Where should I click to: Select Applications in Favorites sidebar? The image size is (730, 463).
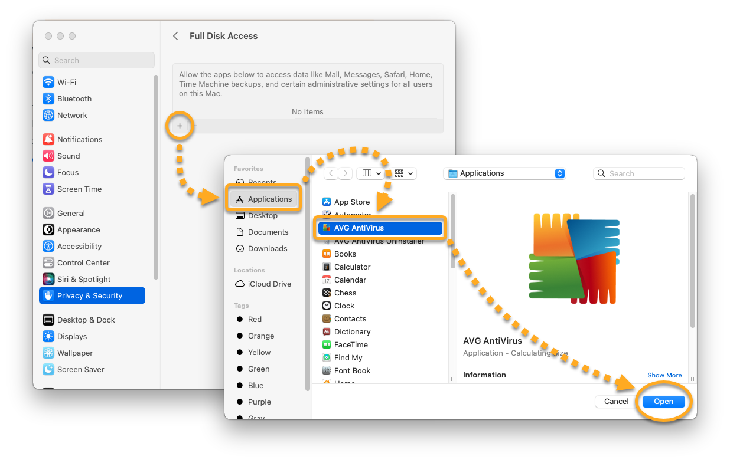pyautogui.click(x=265, y=199)
